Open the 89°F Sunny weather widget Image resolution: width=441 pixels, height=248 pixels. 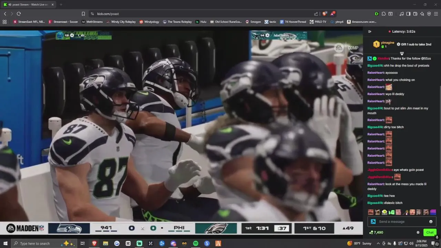pos(360,244)
